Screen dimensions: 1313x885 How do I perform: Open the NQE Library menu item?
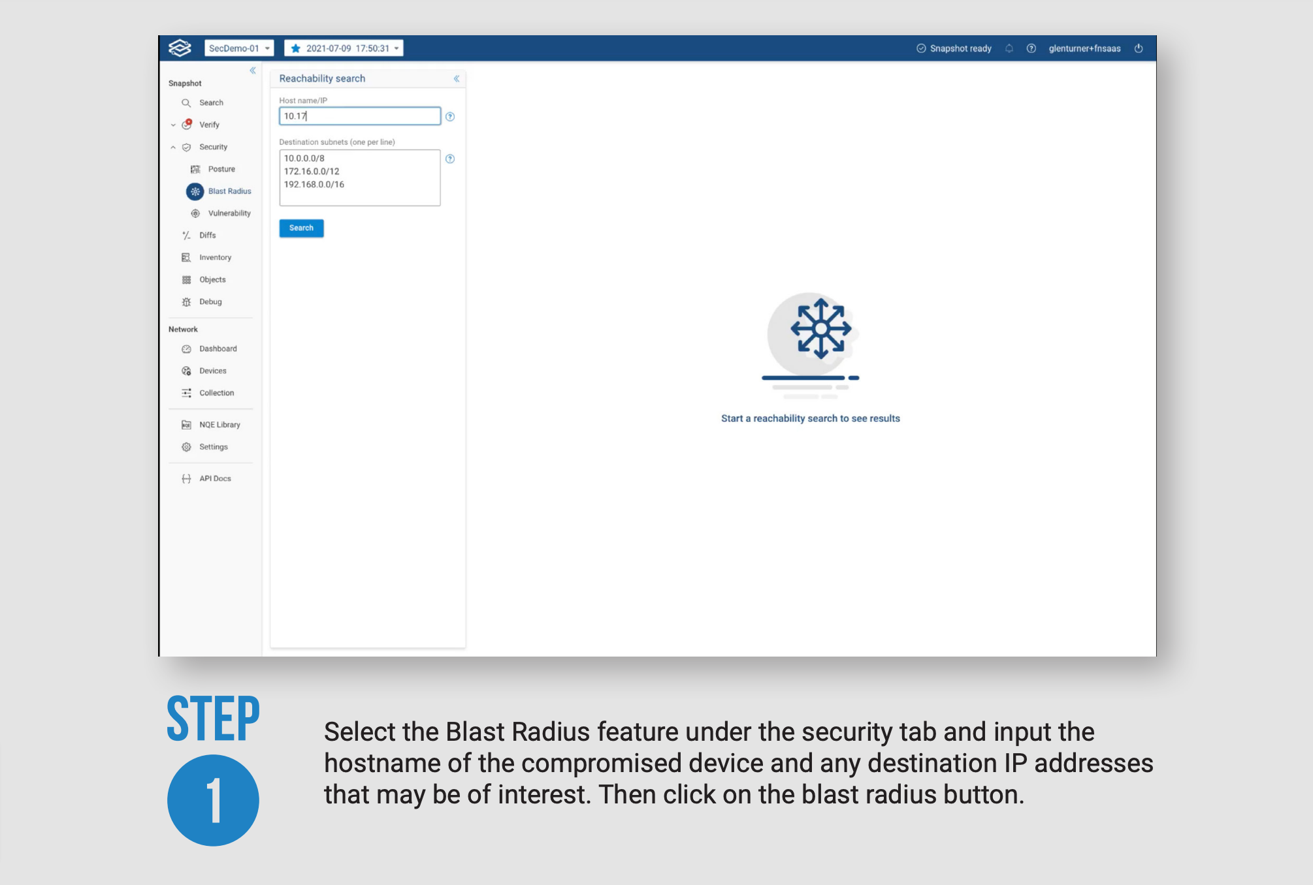(x=219, y=425)
